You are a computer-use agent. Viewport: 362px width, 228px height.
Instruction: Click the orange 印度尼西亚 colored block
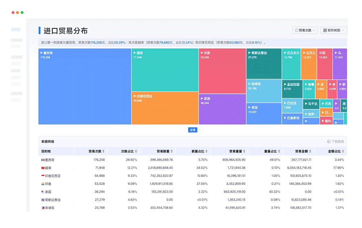165,109
